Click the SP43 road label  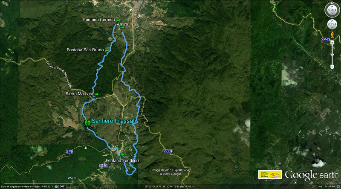pos(326,39)
